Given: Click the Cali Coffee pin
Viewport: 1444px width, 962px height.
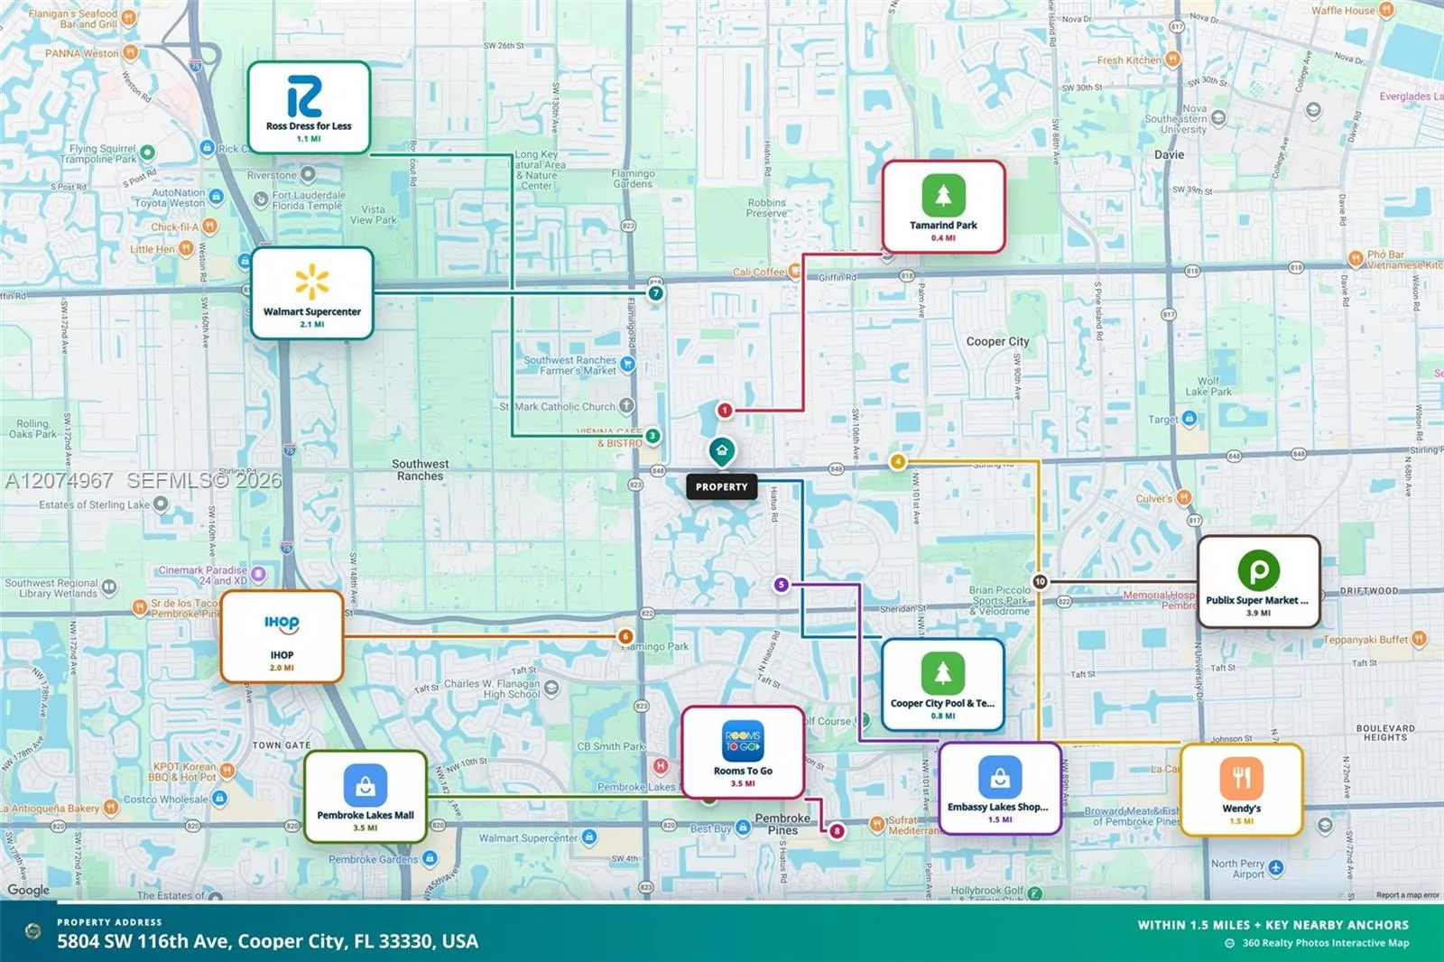Looking at the screenshot, I should (795, 271).
